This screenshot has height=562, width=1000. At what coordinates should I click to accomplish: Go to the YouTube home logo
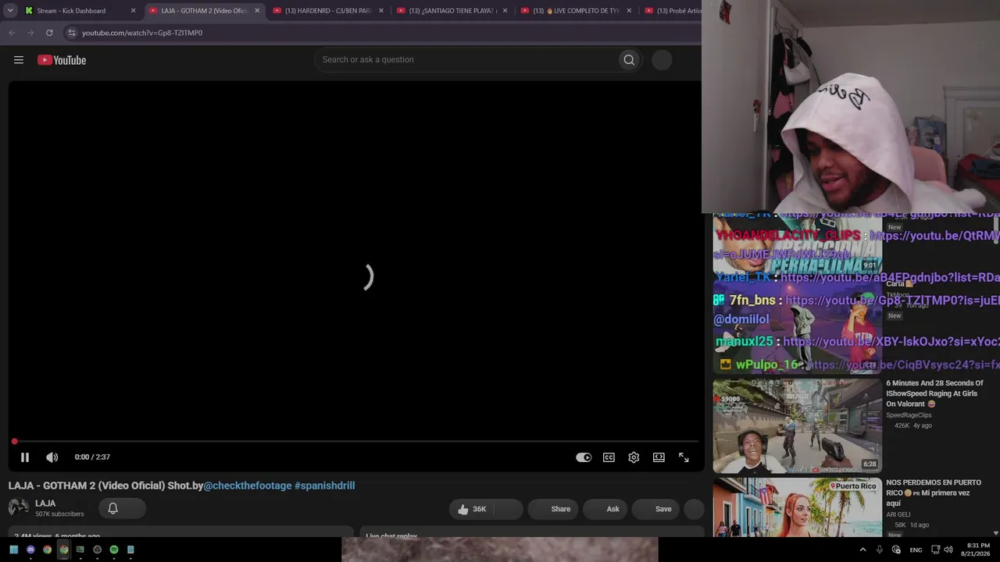pyautogui.click(x=62, y=60)
